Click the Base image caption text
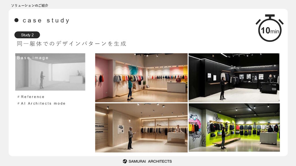The width and height of the screenshot is (296, 166). (x=33, y=58)
